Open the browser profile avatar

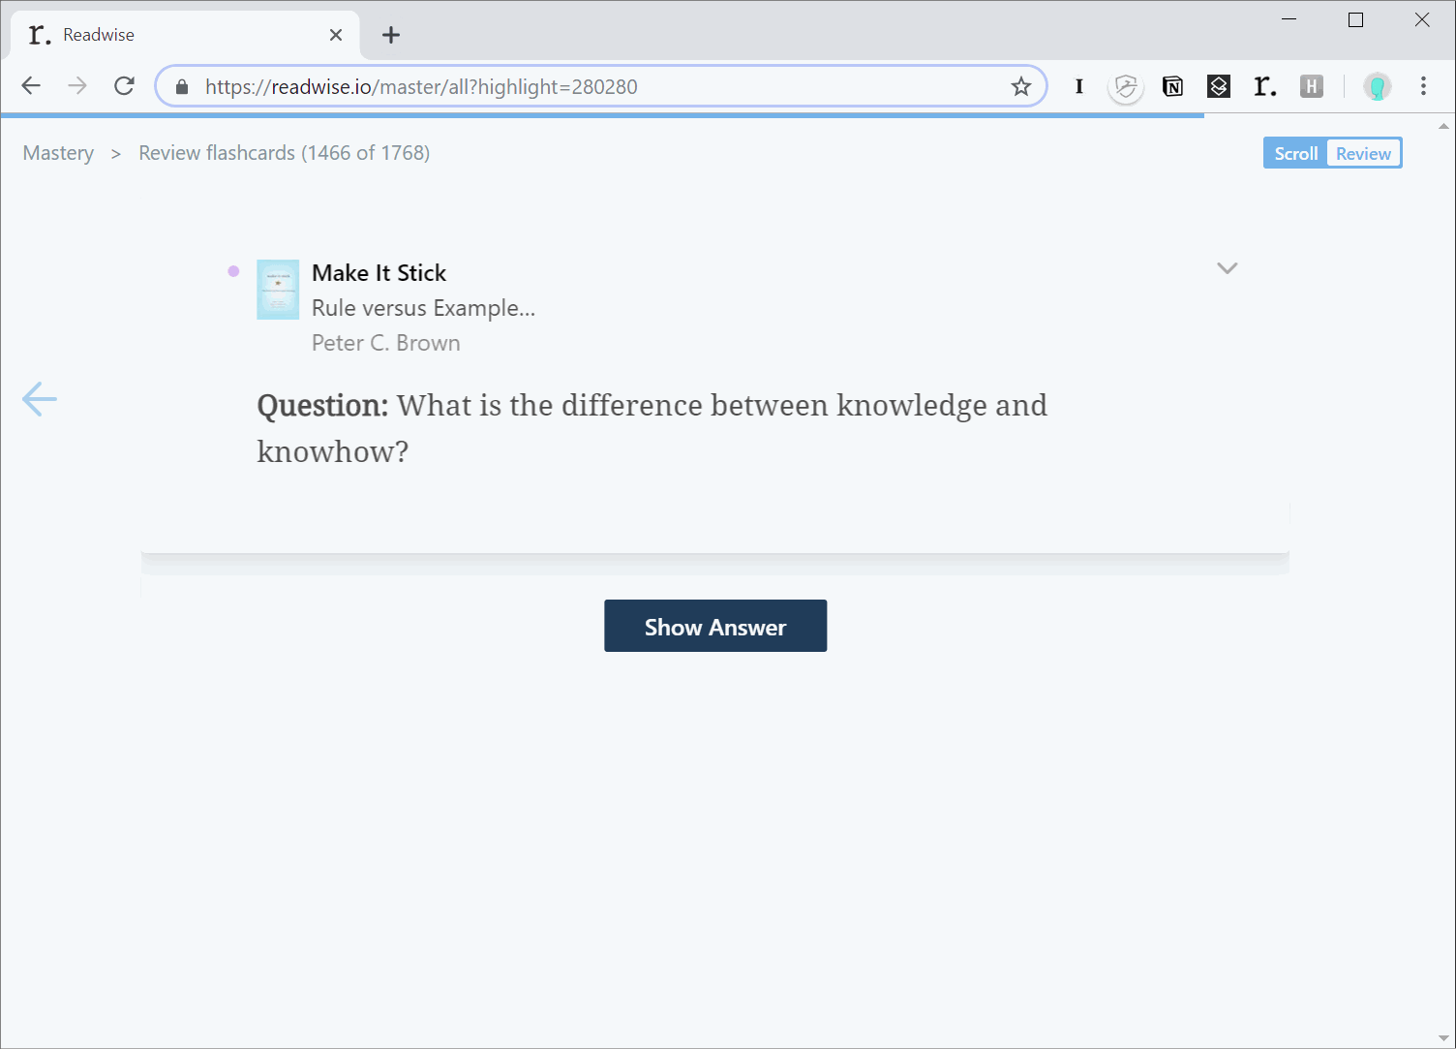tap(1377, 86)
